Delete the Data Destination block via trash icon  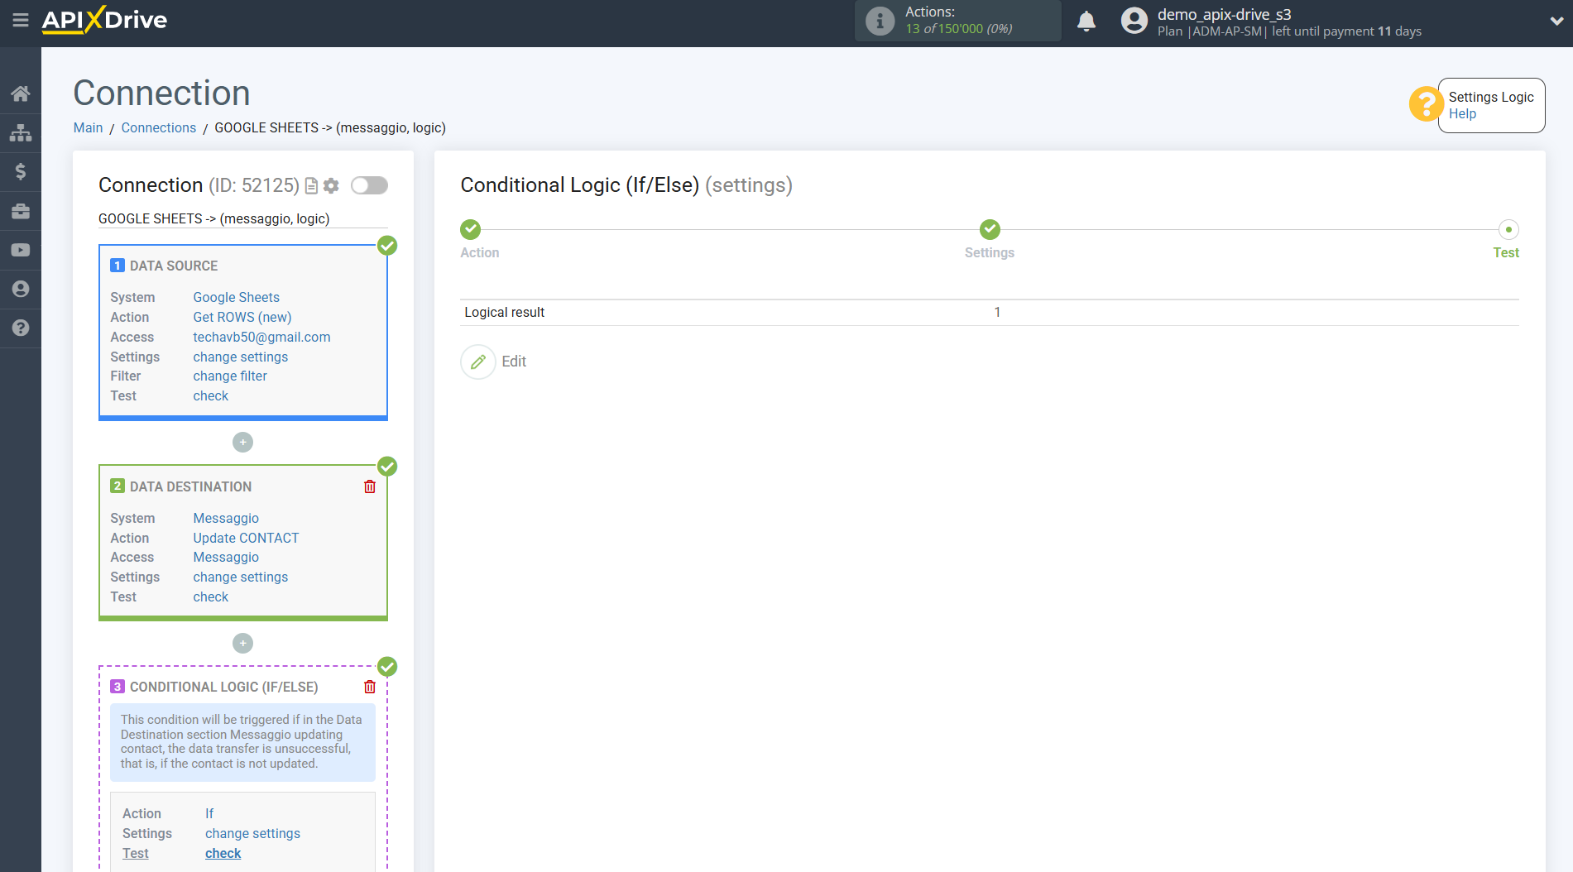pyautogui.click(x=370, y=486)
